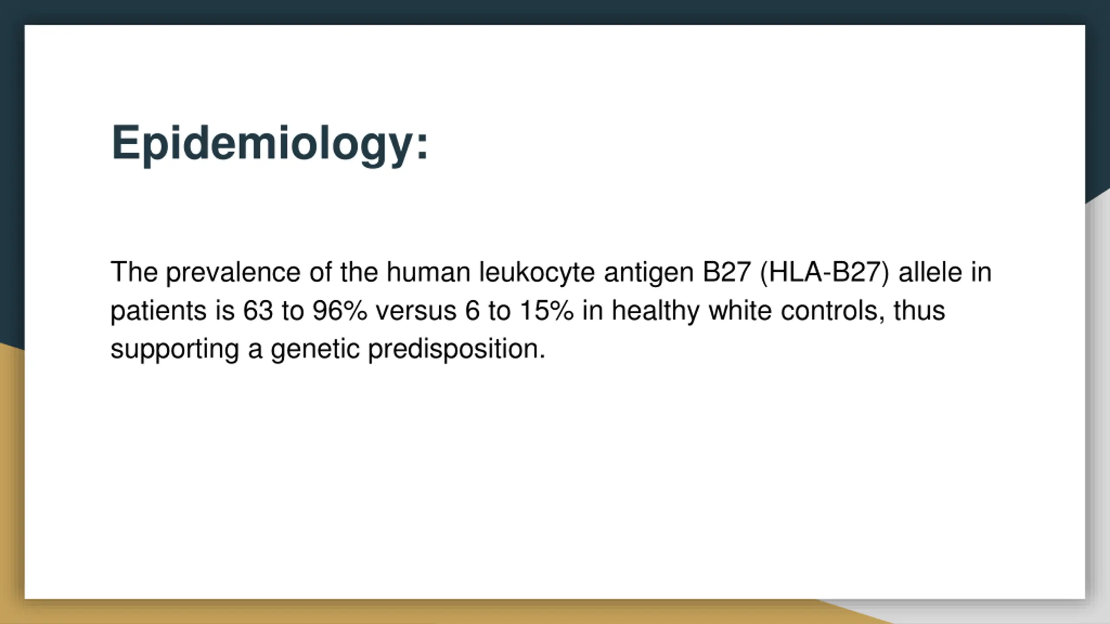Image resolution: width=1110 pixels, height=624 pixels.
Task: Click the "Epidemiology:" slide title
Action: coord(270,144)
